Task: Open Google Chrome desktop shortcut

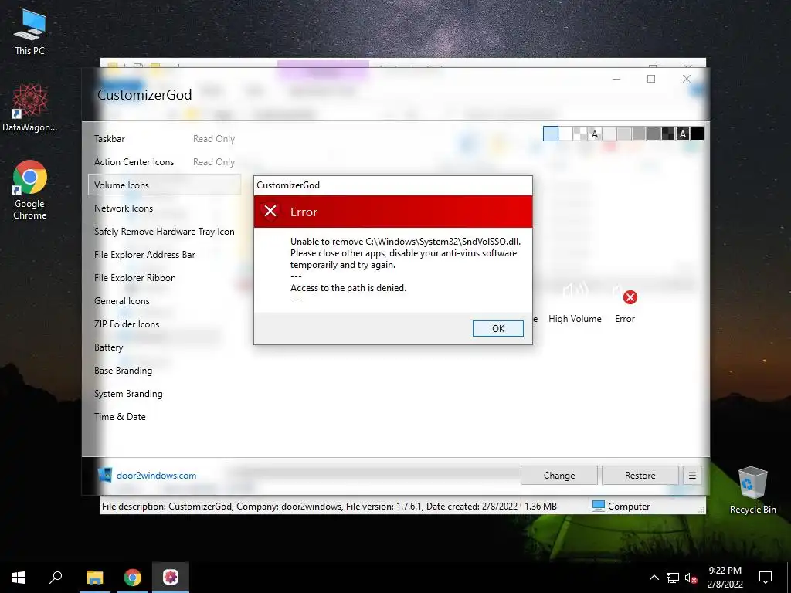Action: (x=30, y=190)
